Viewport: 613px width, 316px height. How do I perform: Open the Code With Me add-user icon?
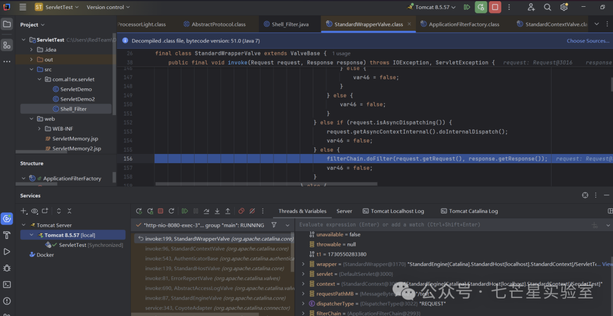pos(531,7)
